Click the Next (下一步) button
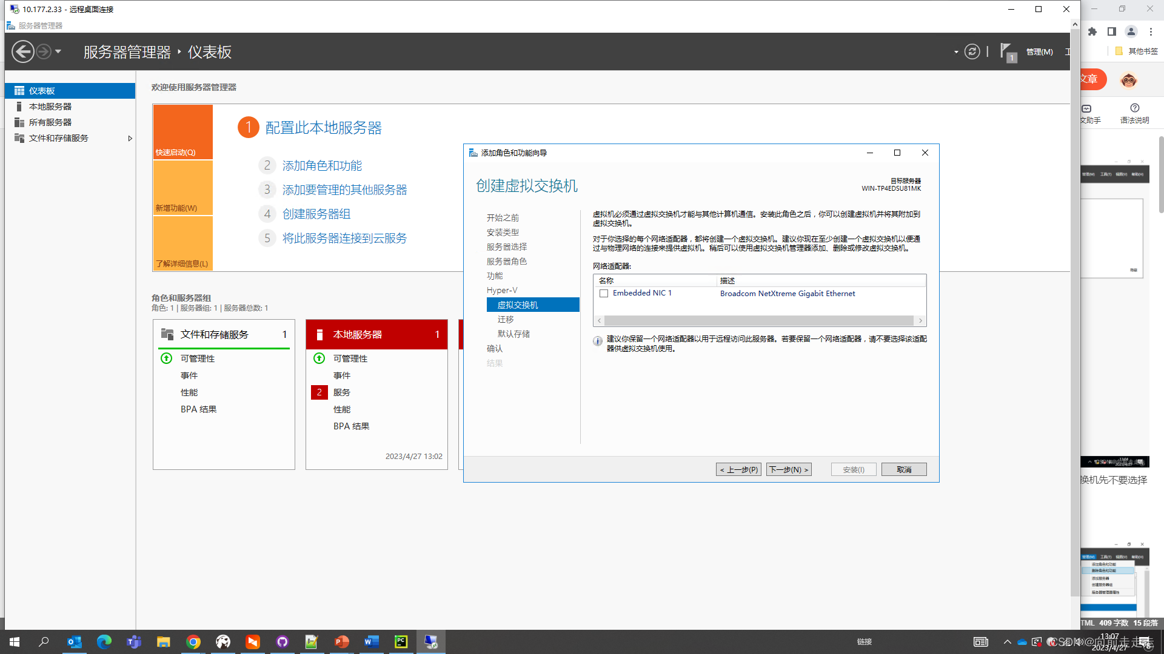This screenshot has height=654, width=1164. point(789,469)
